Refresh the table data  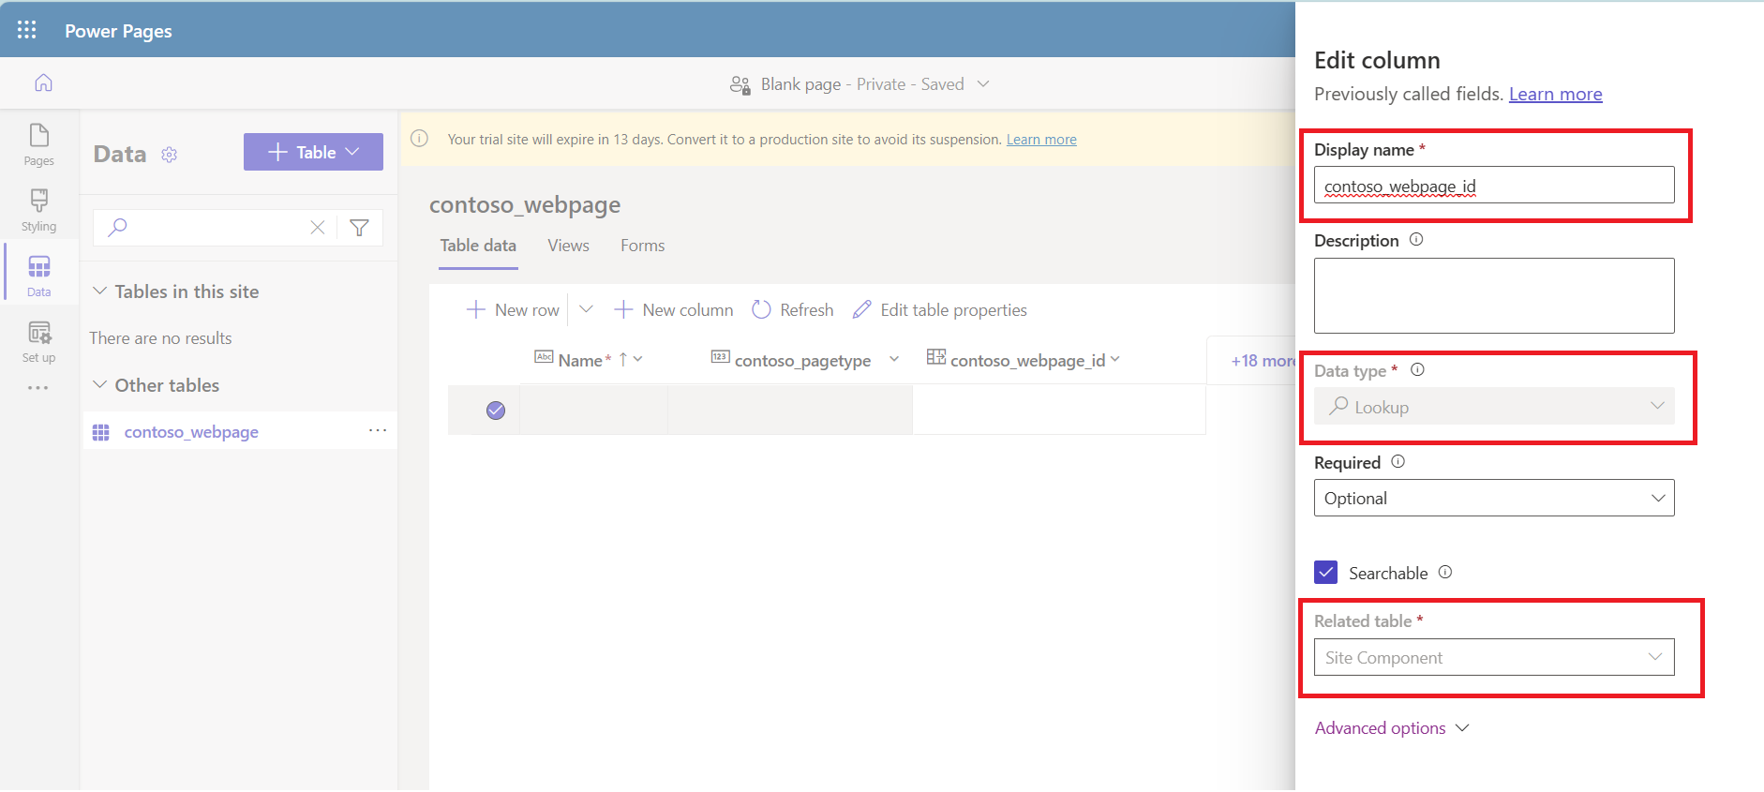[793, 310]
